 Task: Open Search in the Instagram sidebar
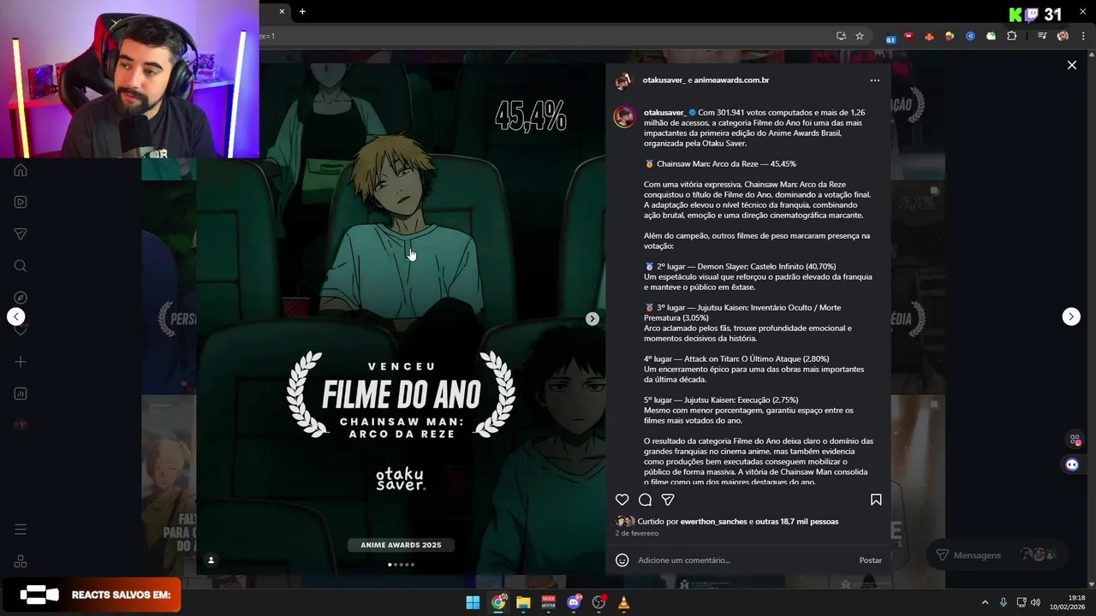click(21, 266)
